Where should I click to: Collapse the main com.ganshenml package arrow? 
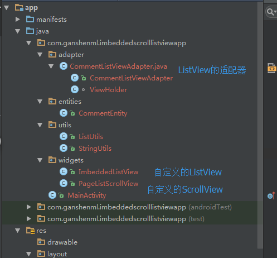tap(29, 43)
